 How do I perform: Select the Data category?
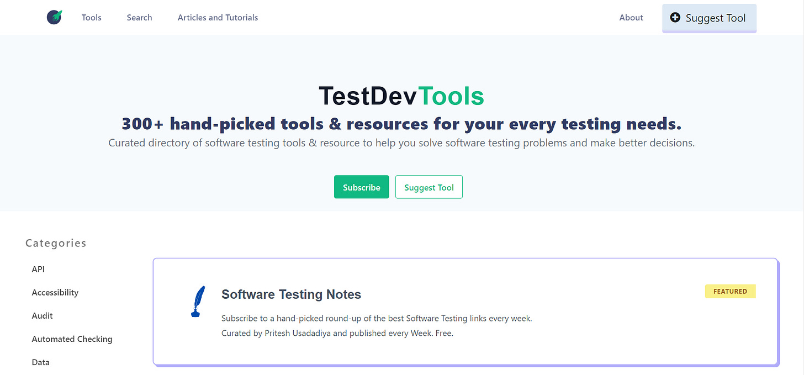click(x=41, y=362)
